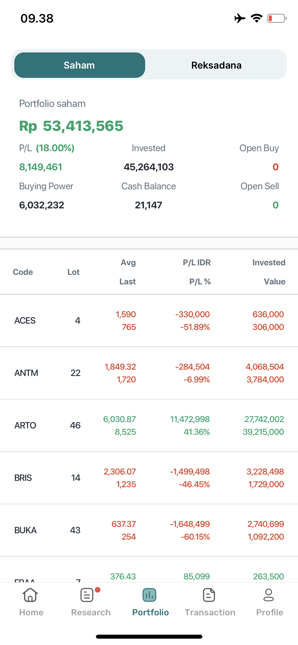Tap the airplane mode icon
This screenshot has width=298, height=645.
240,18
